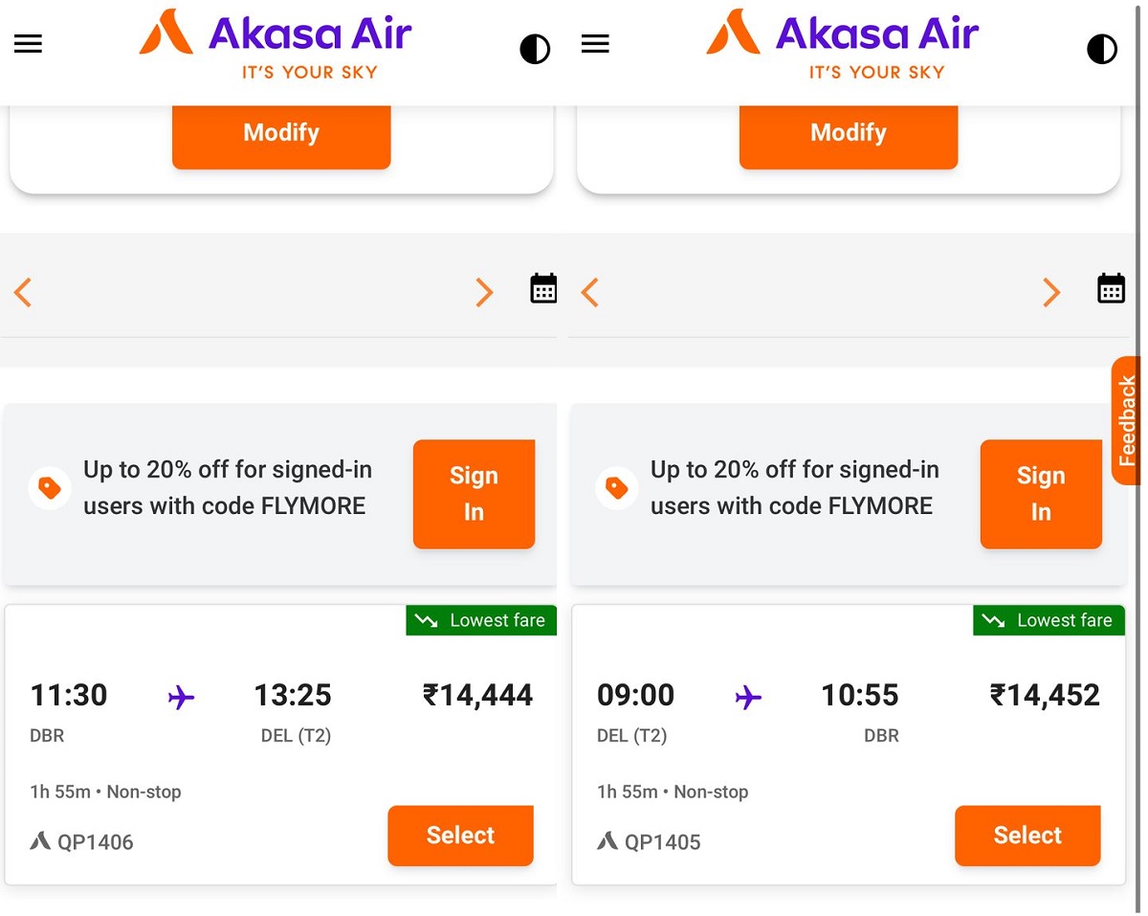
Task: Click the offer tag icon in the left banner
Action: point(50,488)
